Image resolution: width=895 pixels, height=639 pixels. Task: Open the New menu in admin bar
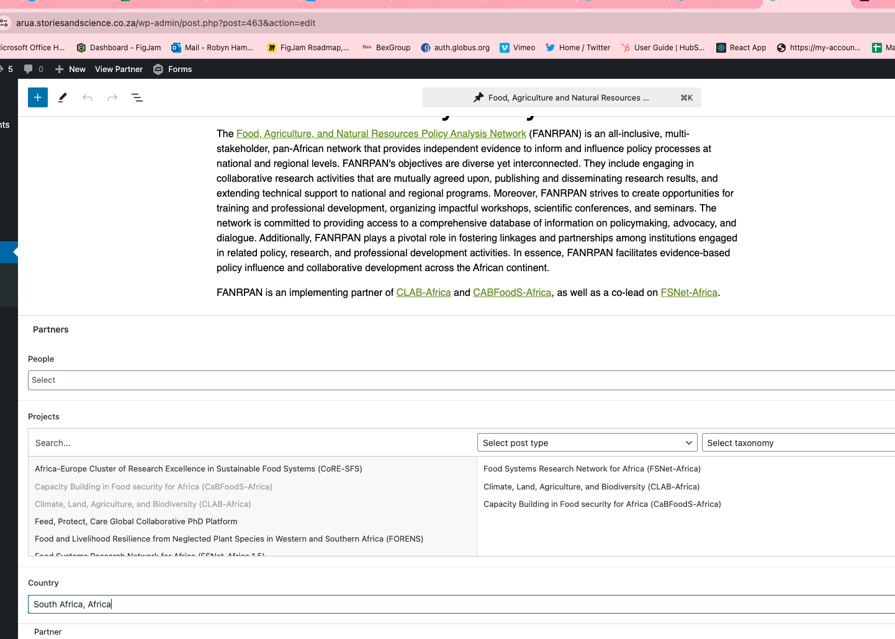coord(70,69)
